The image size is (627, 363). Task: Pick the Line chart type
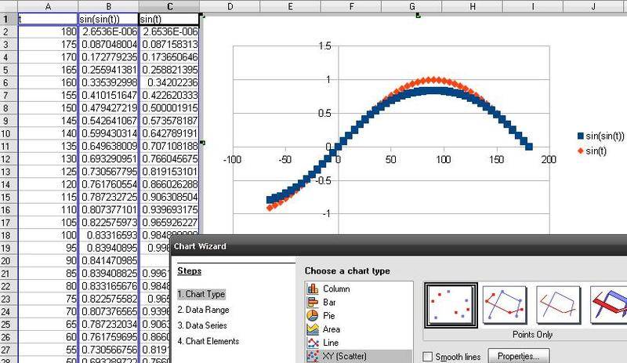coord(328,342)
